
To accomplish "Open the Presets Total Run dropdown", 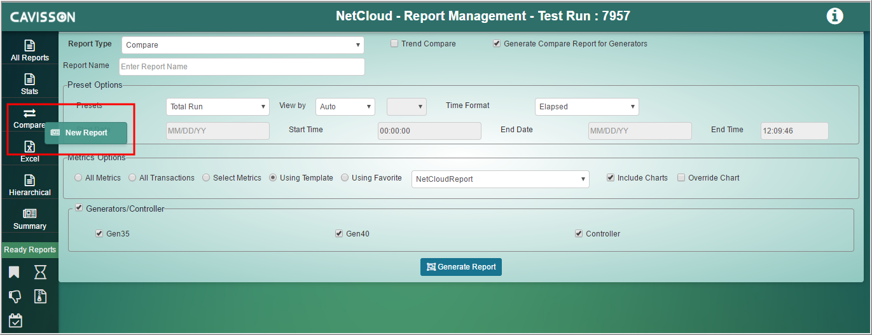I will [218, 107].
